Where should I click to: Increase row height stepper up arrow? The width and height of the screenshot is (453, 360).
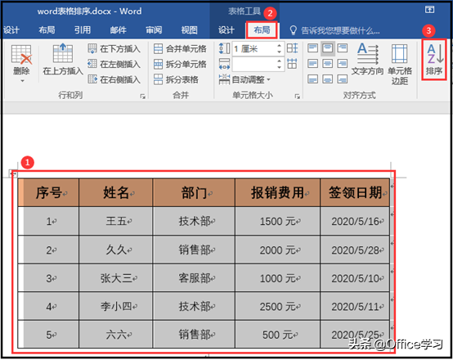[x=279, y=45]
